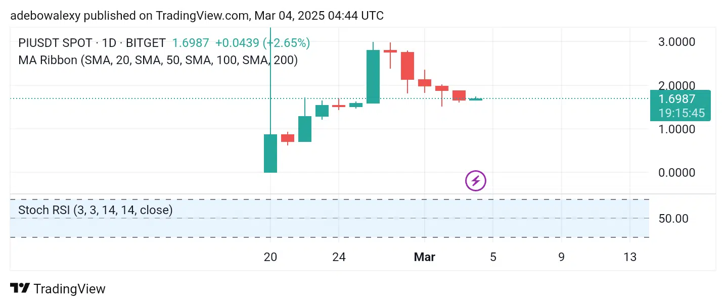Click the current price label 1.6987
The width and height of the screenshot is (726, 306).
click(680, 99)
